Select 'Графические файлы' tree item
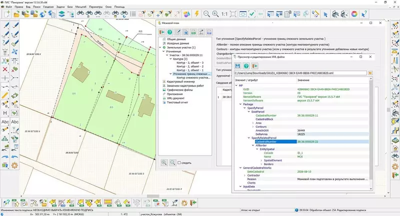Viewport: 400px width, 216px height. coord(180,90)
